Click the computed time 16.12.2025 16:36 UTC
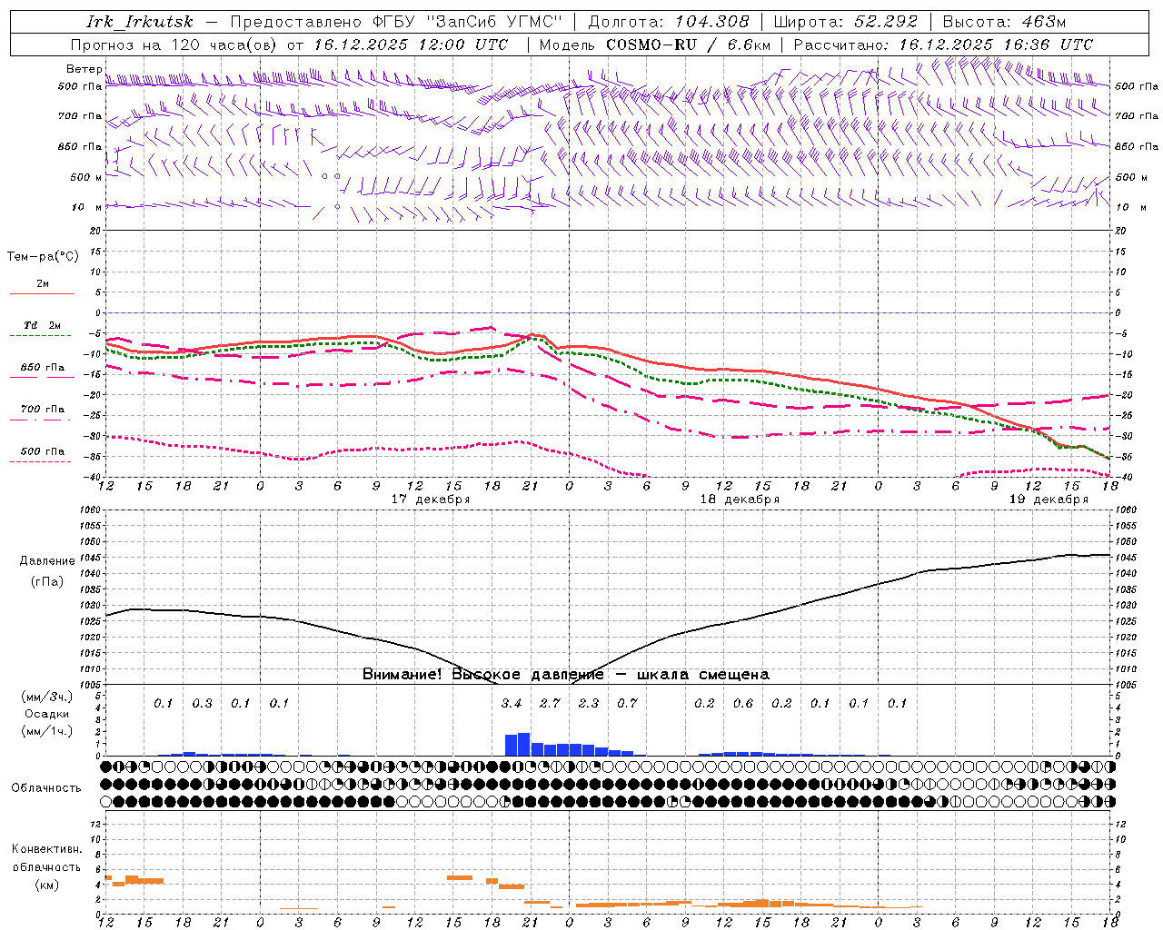Image resolution: width=1163 pixels, height=930 pixels. [x=996, y=45]
